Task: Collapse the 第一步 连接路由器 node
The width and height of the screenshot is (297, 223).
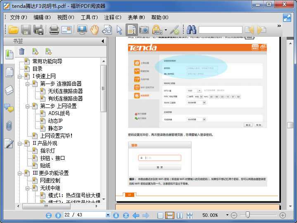Action: [27, 84]
